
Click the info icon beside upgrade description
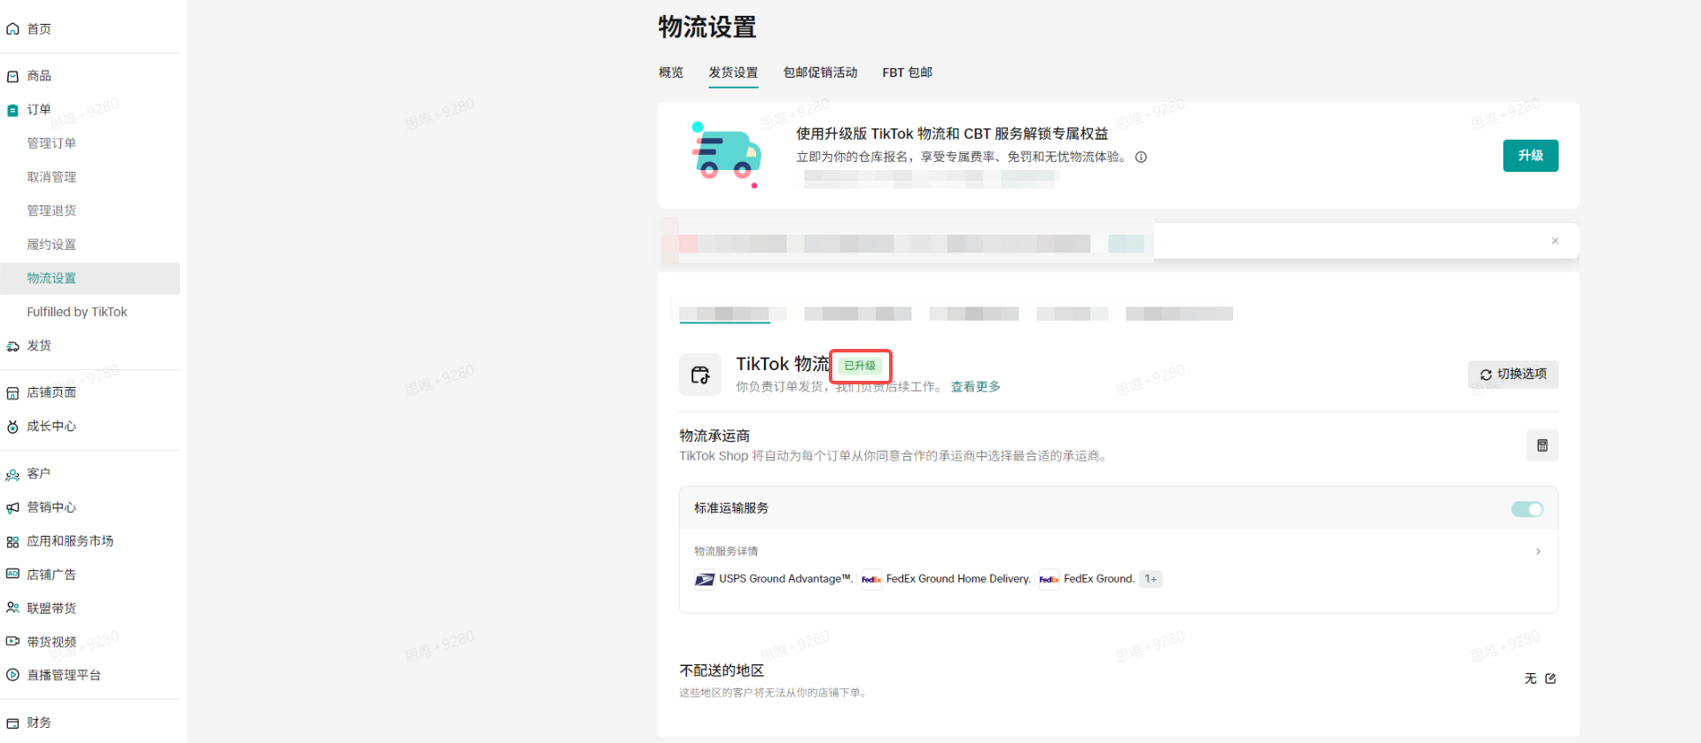1141,158
